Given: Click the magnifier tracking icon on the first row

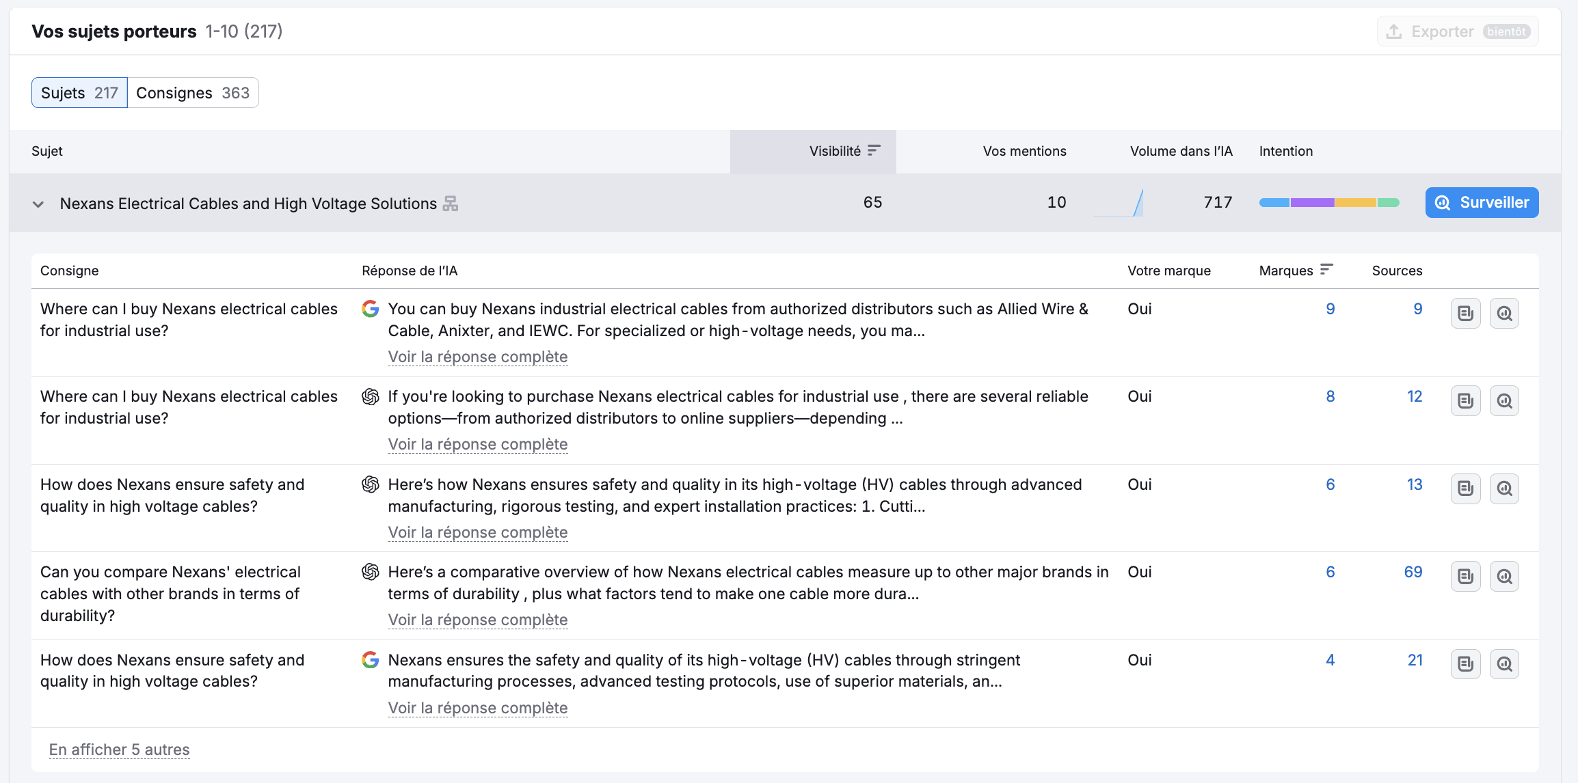Looking at the screenshot, I should point(1504,314).
